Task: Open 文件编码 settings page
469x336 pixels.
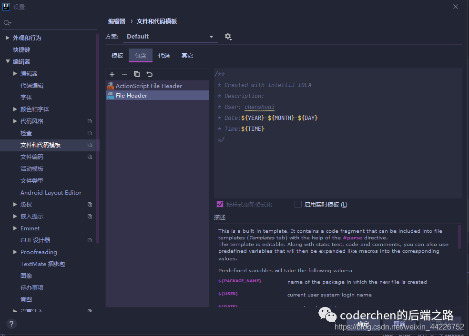Action: (x=32, y=157)
